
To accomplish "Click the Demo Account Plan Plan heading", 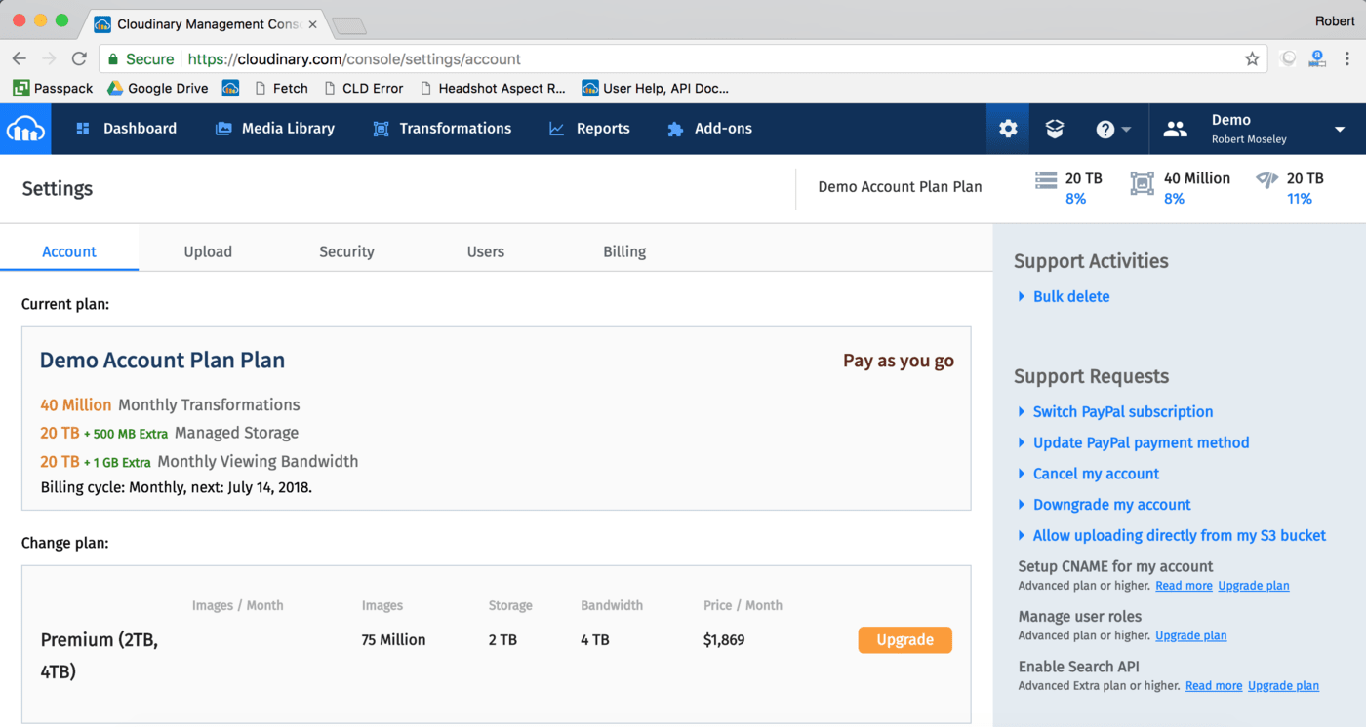I will click(x=162, y=360).
